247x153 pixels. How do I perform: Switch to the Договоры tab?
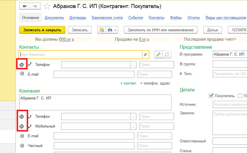[78, 17]
